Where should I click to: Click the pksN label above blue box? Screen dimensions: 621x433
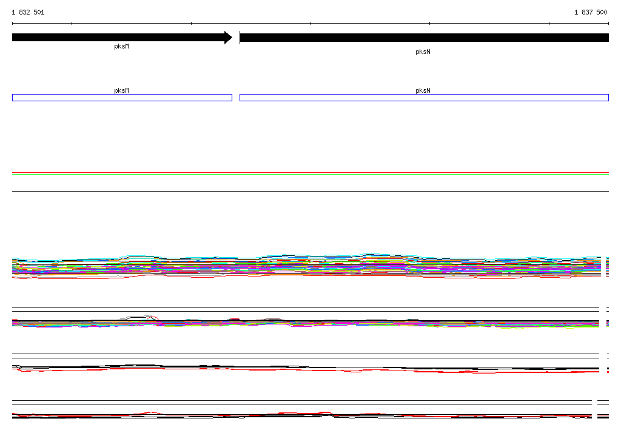pos(423,90)
